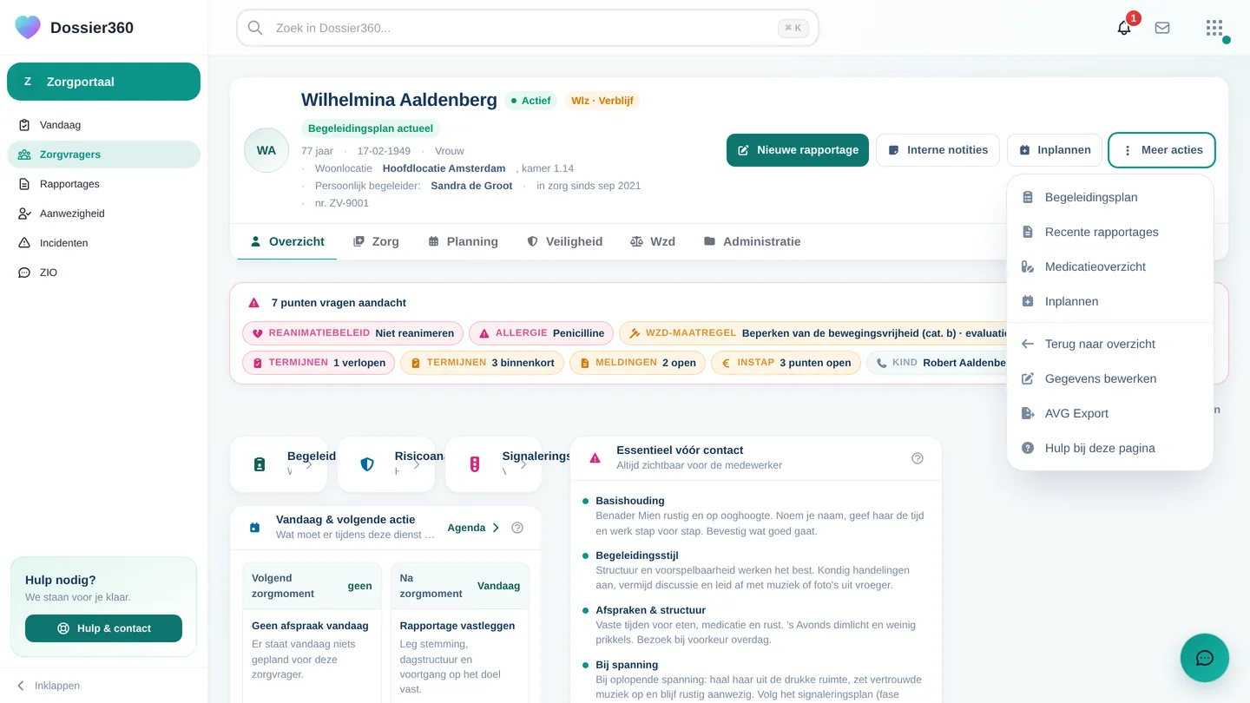Viewport: 1250px width, 703px height.
Task: Switch to the Wzd tab
Action: [x=653, y=241]
